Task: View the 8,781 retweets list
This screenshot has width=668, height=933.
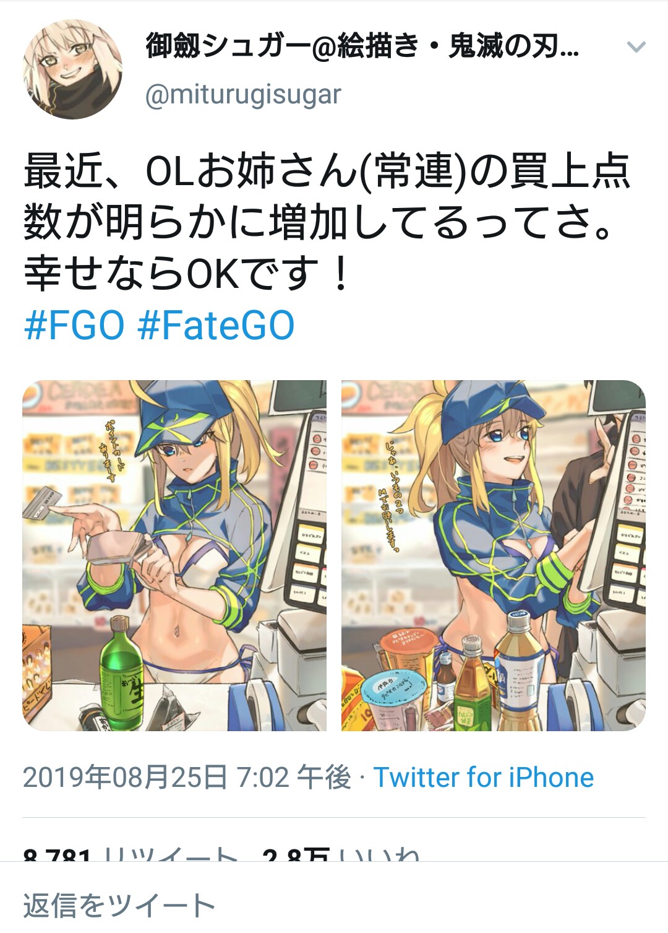Action: [x=131, y=854]
